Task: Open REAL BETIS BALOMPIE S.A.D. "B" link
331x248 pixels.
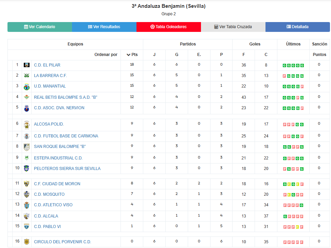Action: pyautogui.click(x=66, y=97)
